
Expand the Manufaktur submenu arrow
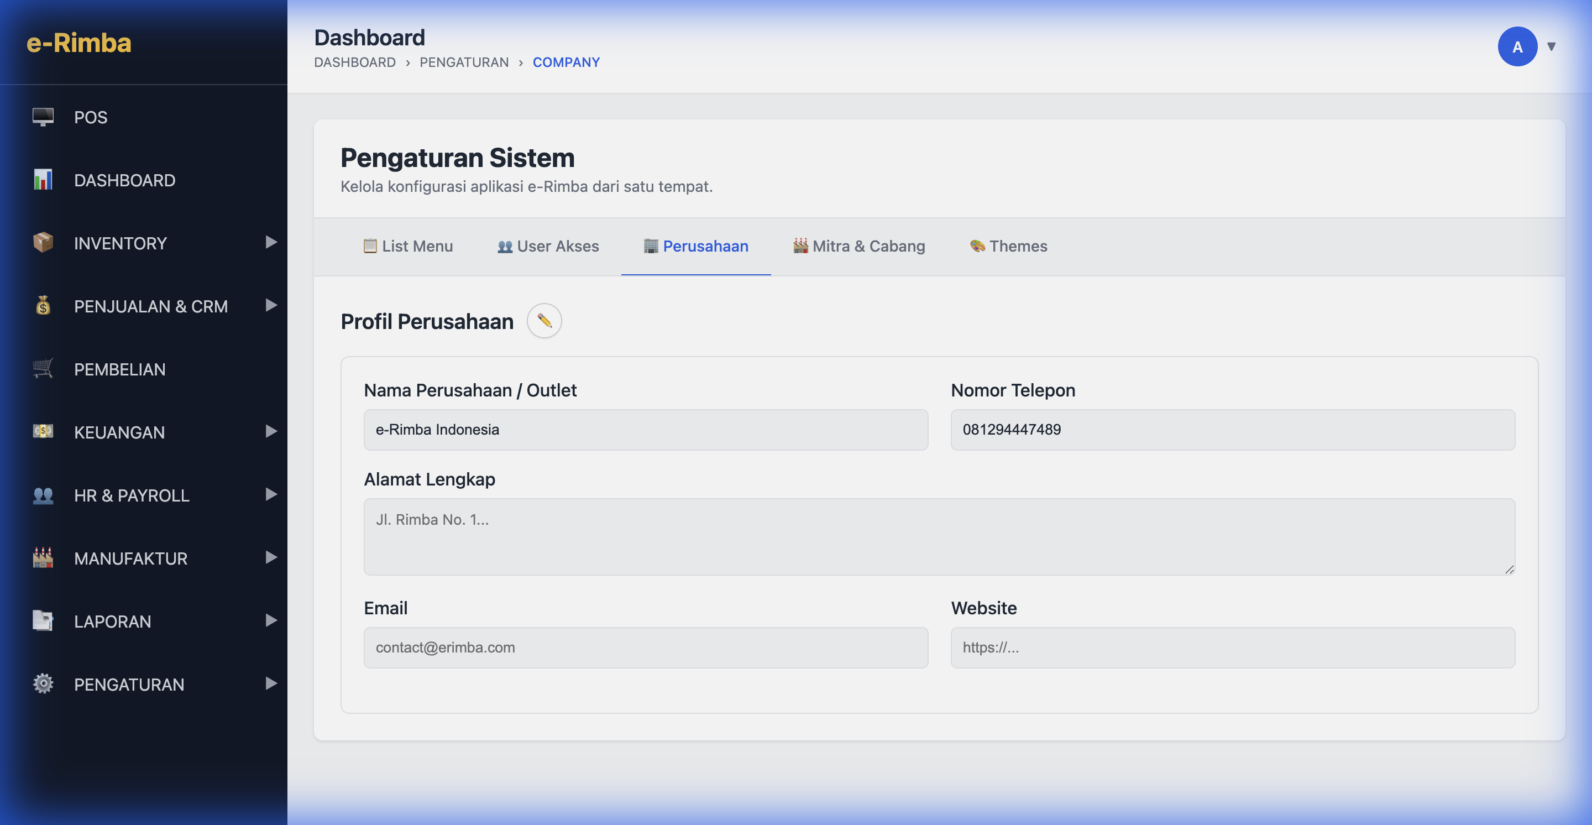[x=270, y=557]
